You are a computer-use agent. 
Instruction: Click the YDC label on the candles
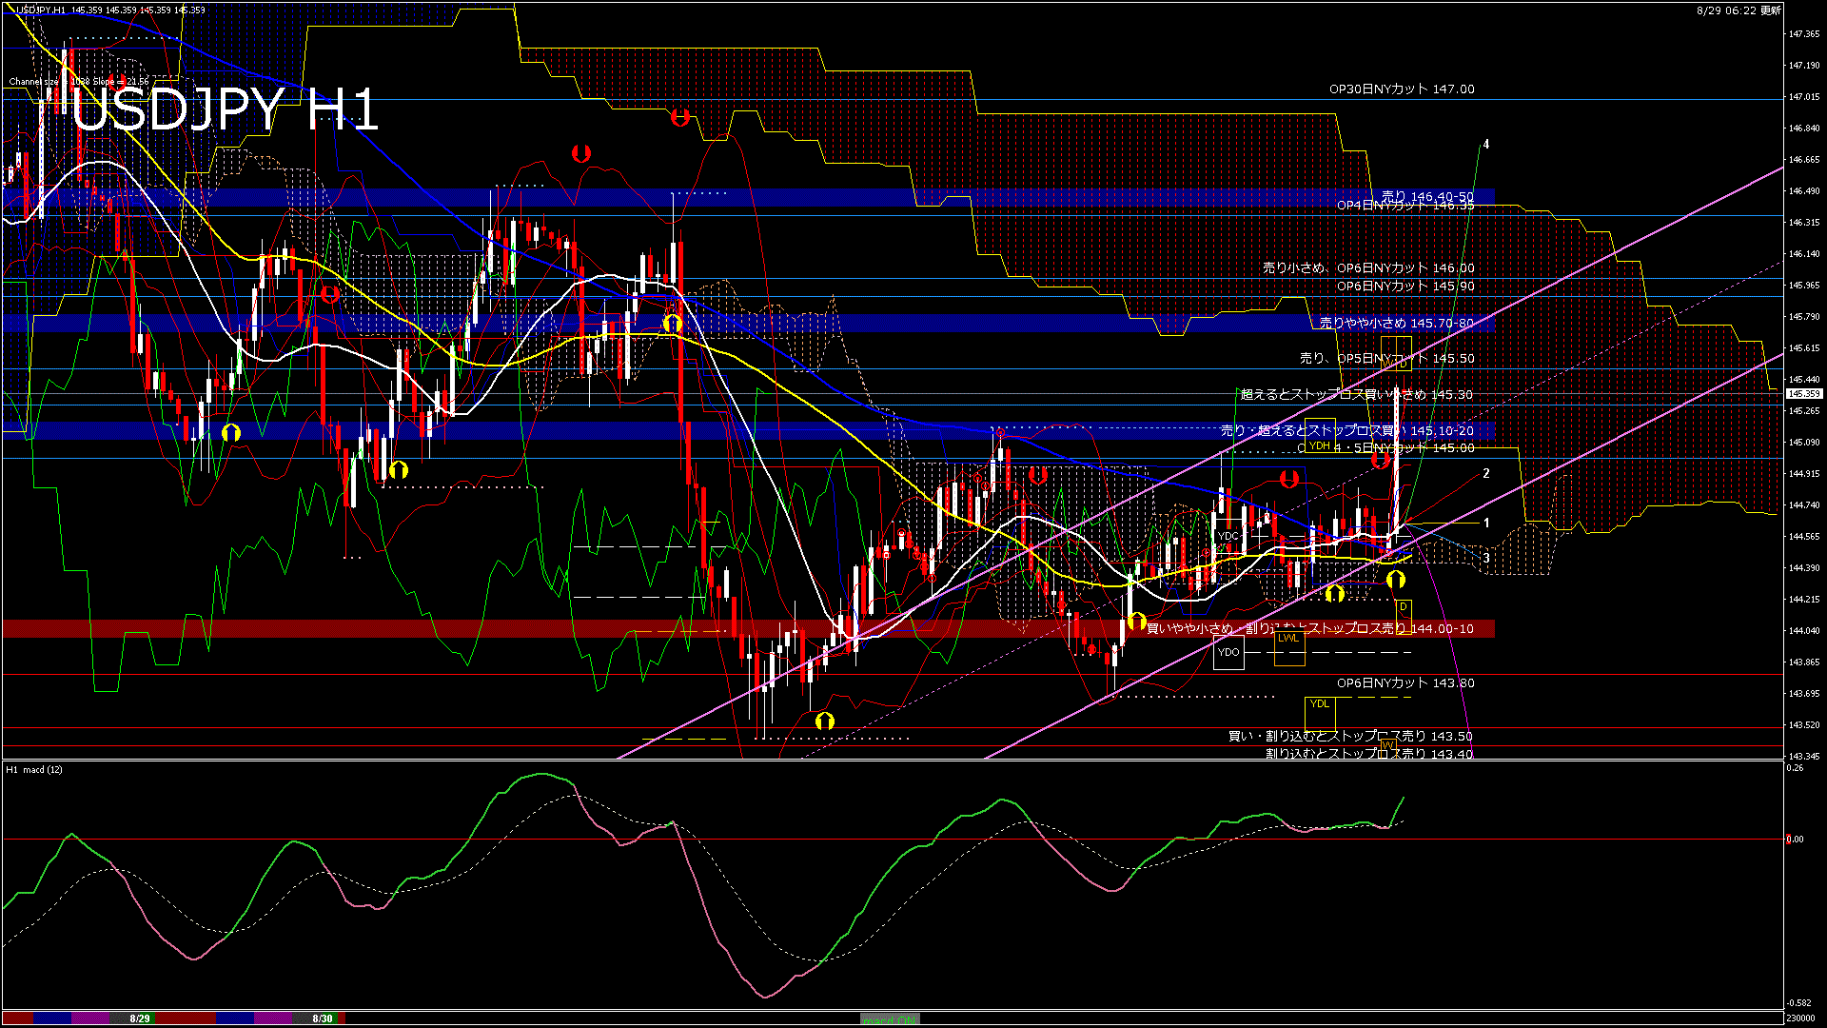pos(1228,536)
